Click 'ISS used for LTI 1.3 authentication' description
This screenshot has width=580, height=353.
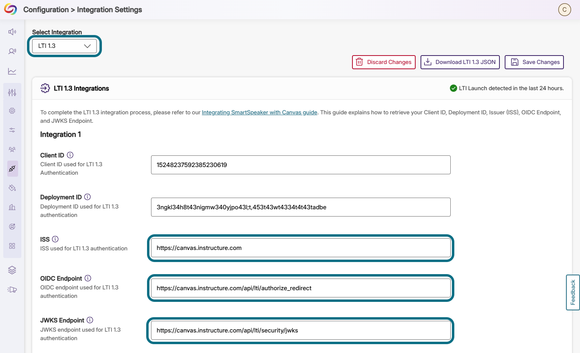[x=84, y=248]
